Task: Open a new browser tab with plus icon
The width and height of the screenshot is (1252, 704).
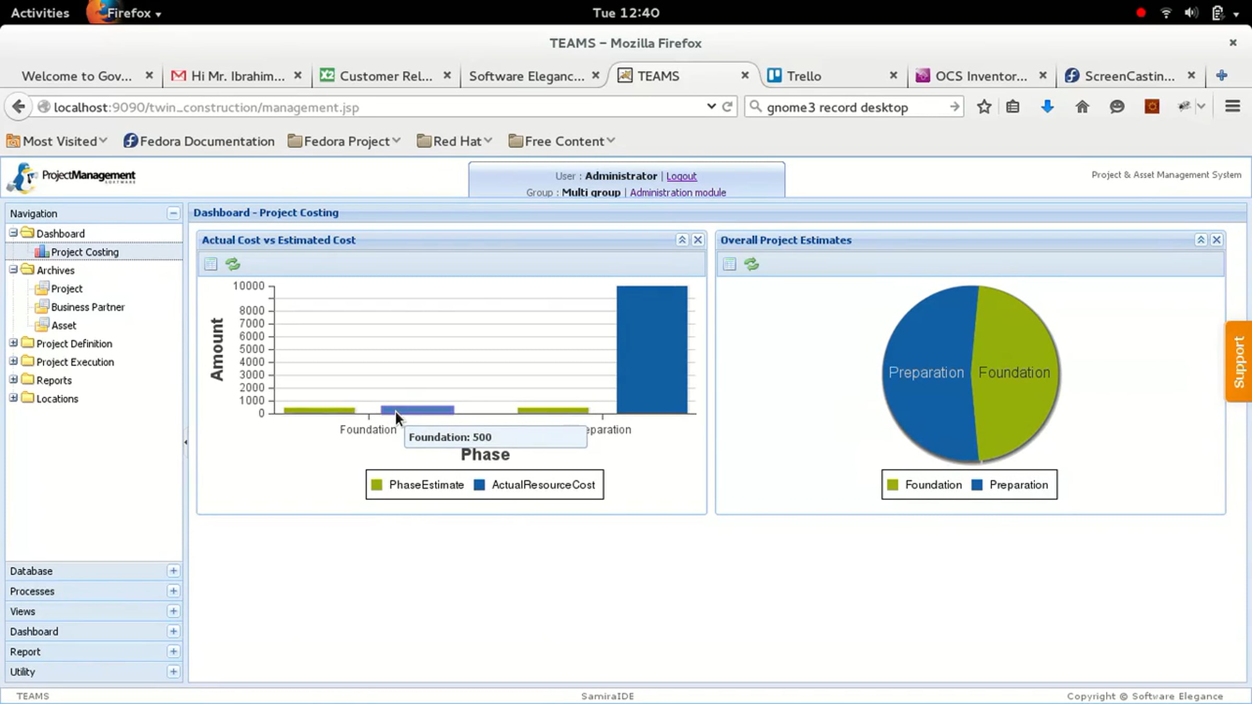Action: (x=1221, y=76)
